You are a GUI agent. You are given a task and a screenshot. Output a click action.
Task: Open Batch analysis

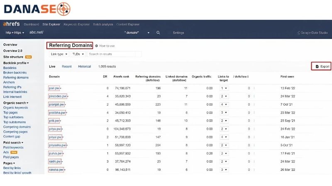point(103,24)
